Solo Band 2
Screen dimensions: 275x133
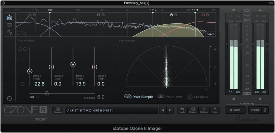point(103,15)
